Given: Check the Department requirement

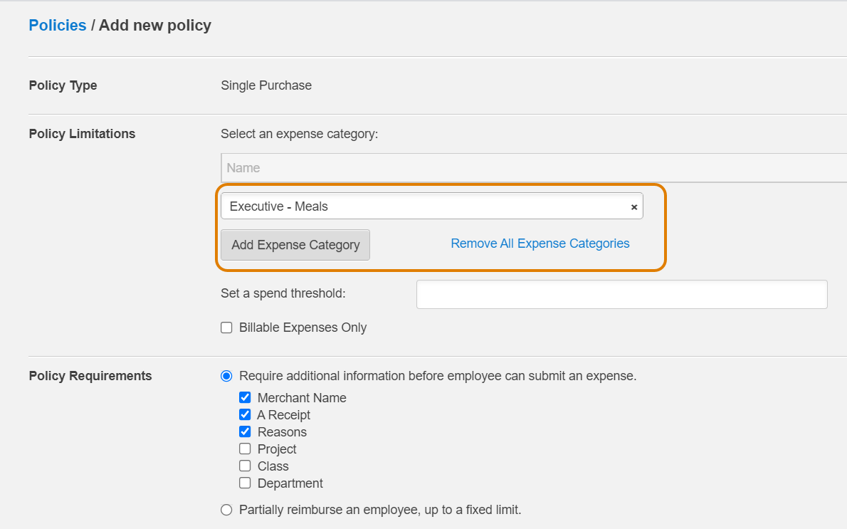Looking at the screenshot, I should (x=245, y=483).
